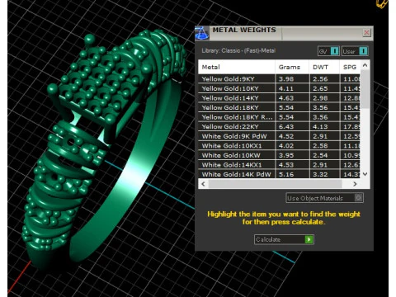Select the Yellow Gold:18KY row
This screenshot has height=297, width=396.
pos(279,107)
